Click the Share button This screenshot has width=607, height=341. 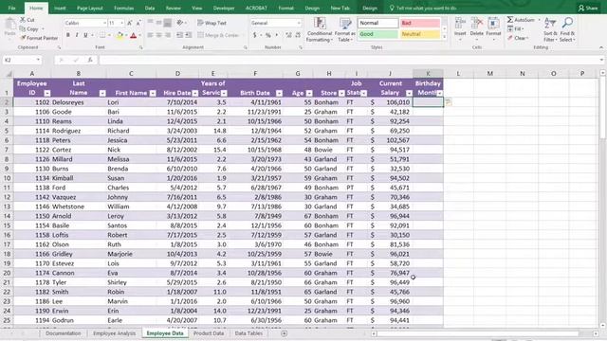point(588,8)
